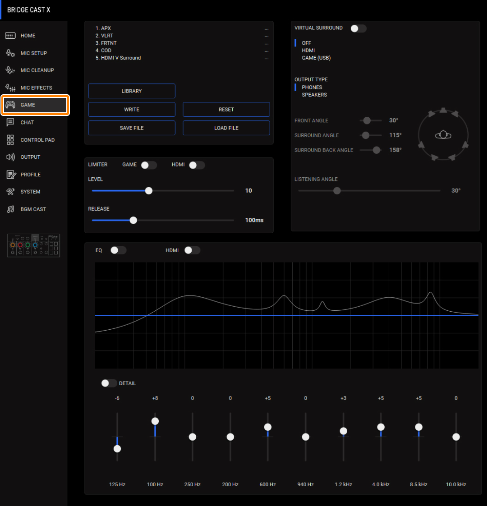This screenshot has width=488, height=507.
Task: Open options menu for FRTNT preset
Action: pyautogui.click(x=267, y=44)
